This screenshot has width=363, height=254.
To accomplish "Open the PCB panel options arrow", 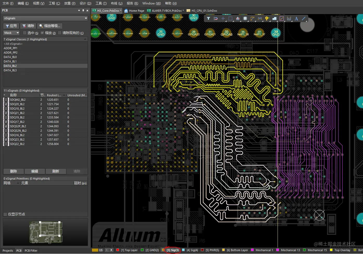I will tap(79, 10).
